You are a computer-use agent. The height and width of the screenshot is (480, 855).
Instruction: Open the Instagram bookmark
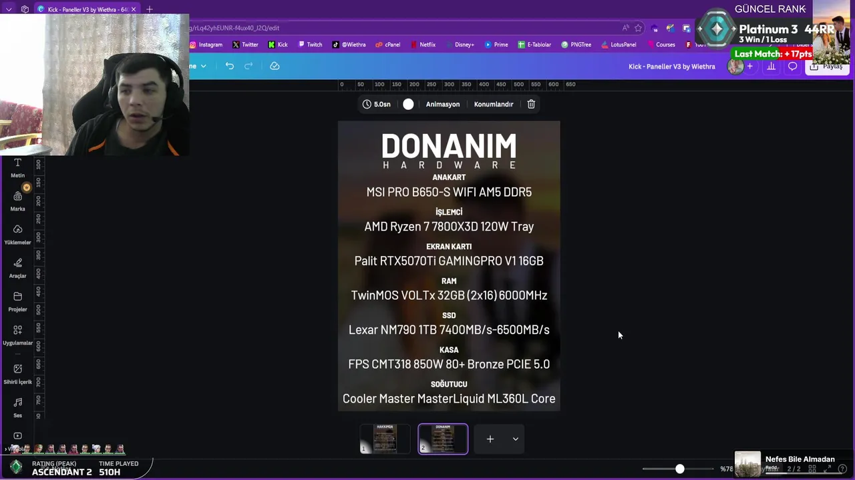click(x=206, y=45)
